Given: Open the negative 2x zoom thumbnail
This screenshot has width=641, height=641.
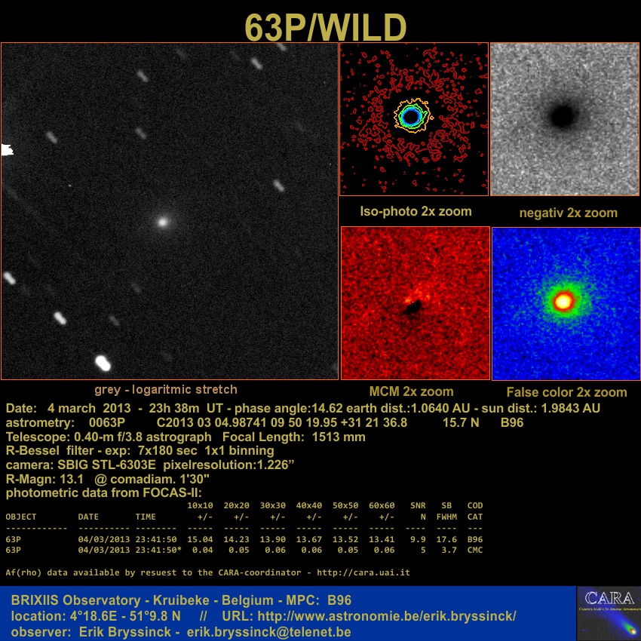Looking at the screenshot, I should click(x=565, y=118).
